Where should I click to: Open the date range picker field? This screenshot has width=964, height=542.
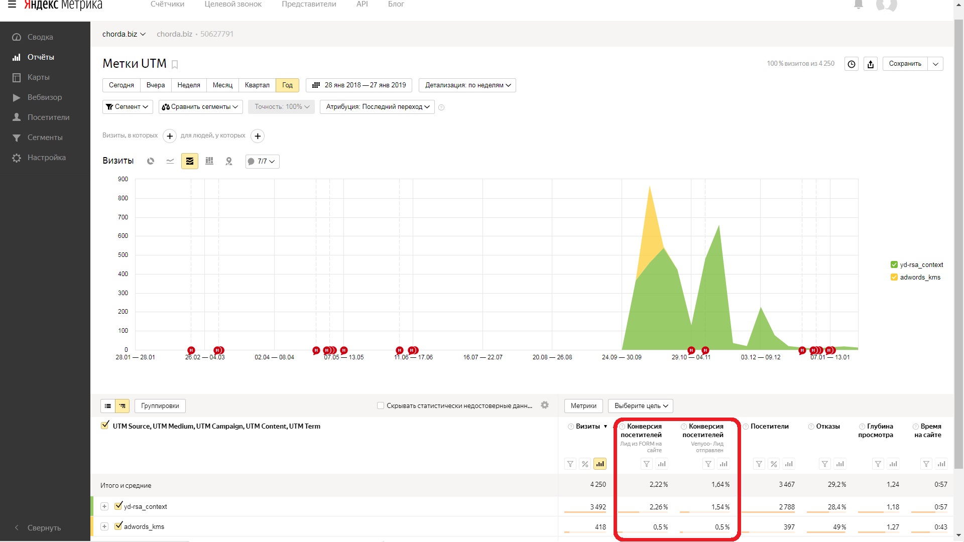point(359,85)
